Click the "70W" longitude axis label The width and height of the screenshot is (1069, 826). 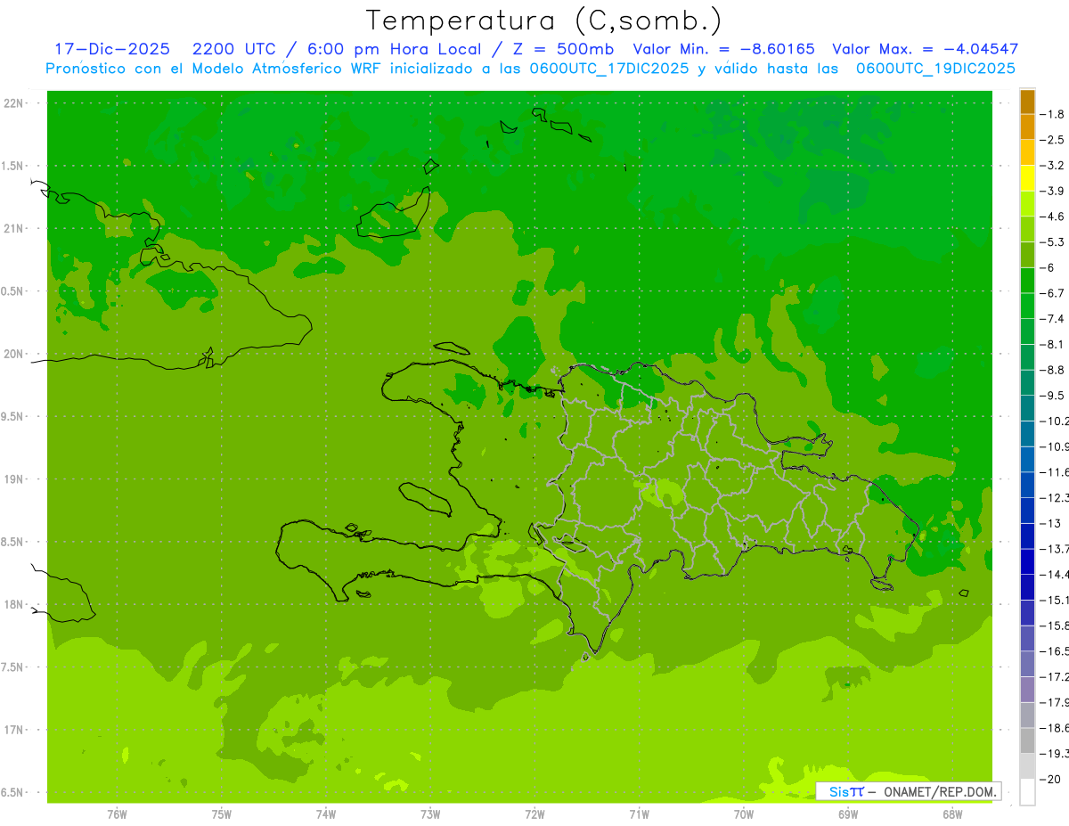pyautogui.click(x=743, y=814)
